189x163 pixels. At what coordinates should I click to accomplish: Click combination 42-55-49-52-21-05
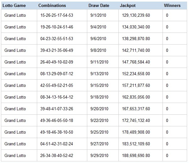pyautogui.click(x=57, y=85)
